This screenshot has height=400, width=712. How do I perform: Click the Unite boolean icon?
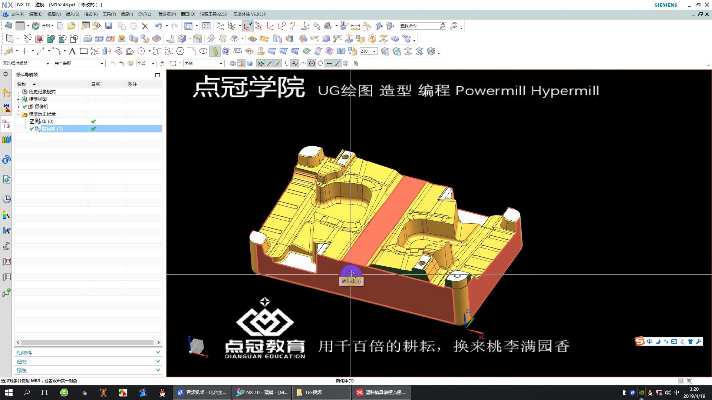51,39
